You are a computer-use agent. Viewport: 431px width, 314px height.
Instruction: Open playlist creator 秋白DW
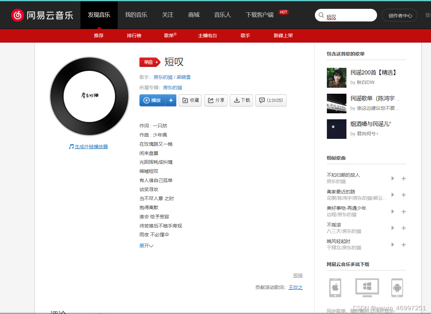pyautogui.click(x=366, y=82)
